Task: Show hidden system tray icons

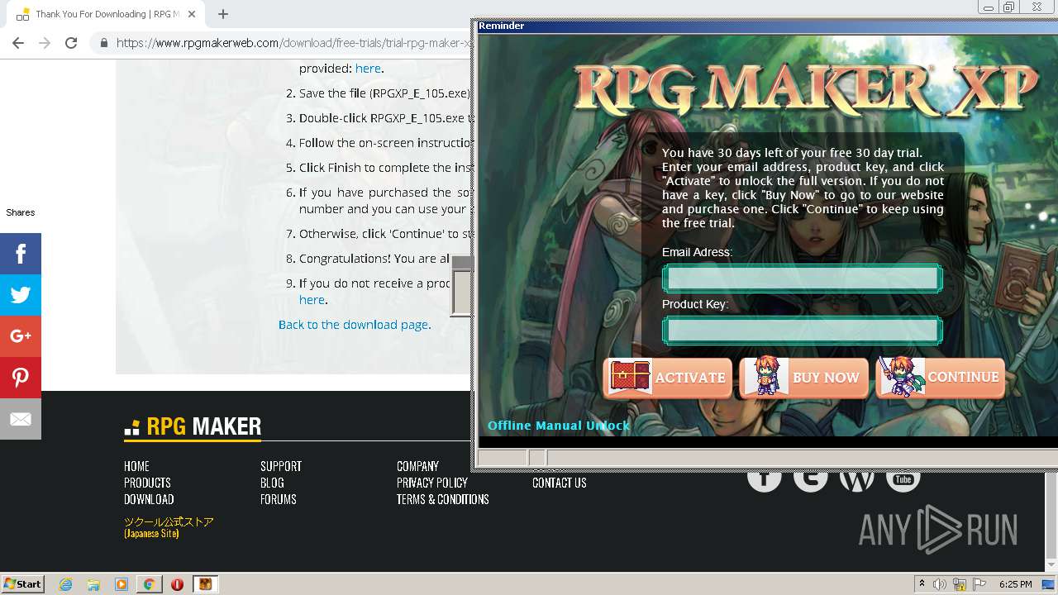Action: click(x=922, y=584)
